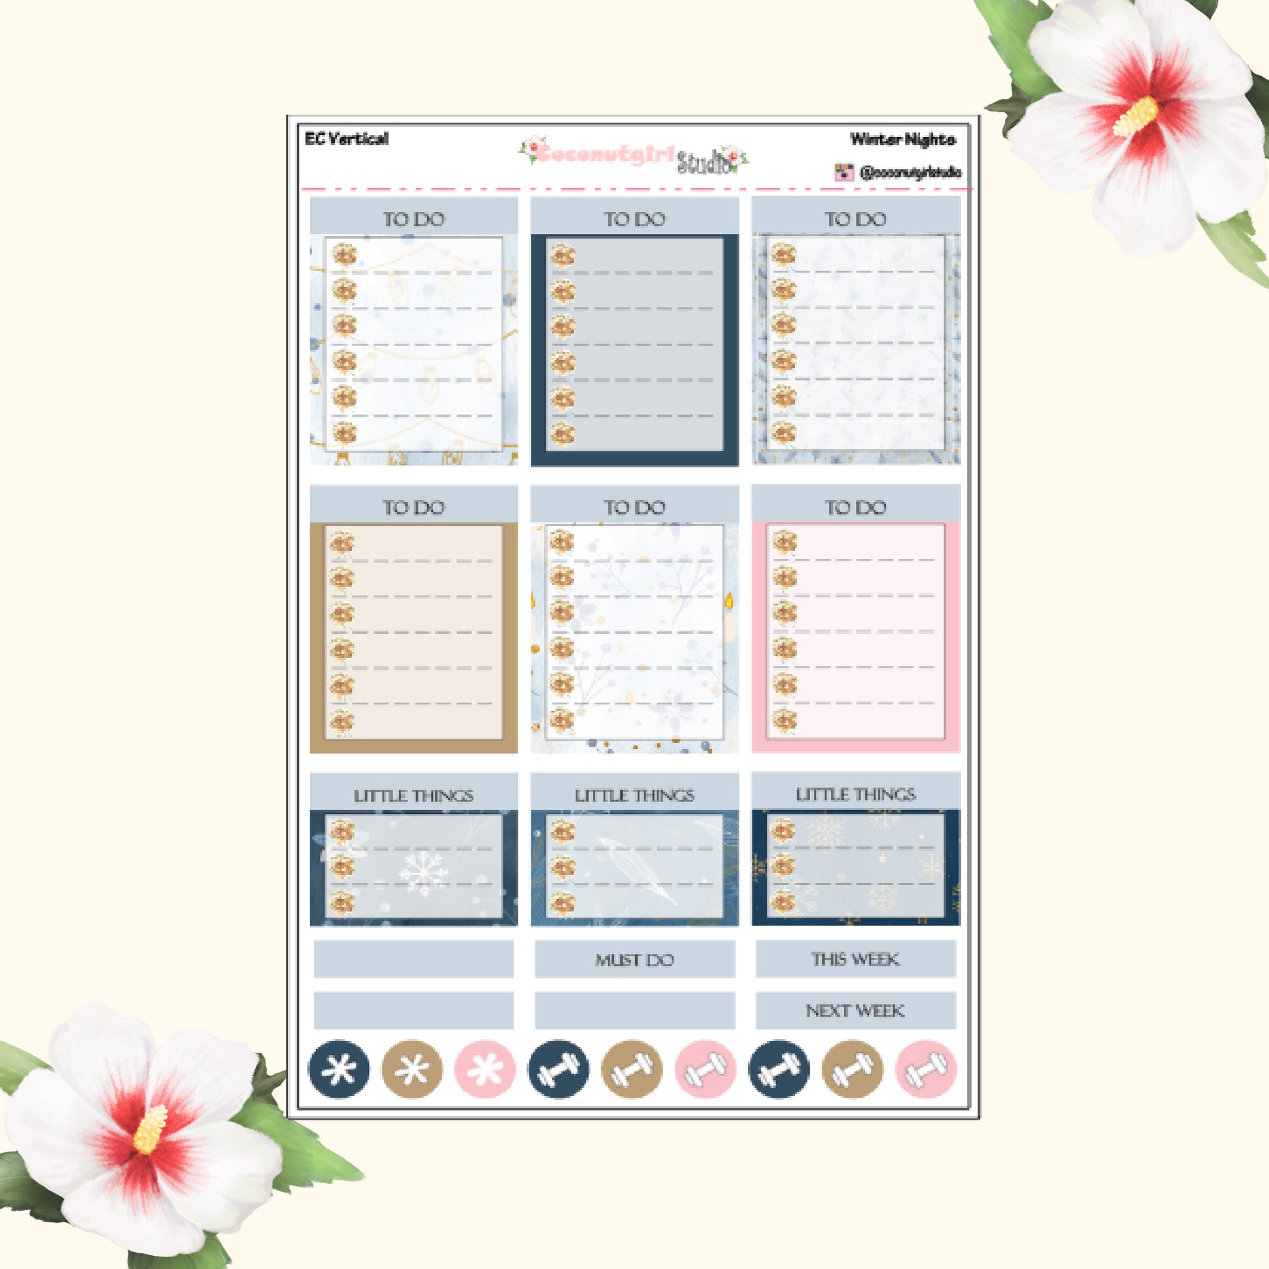Click the @coconutgirlstudio handle text

coord(910,172)
